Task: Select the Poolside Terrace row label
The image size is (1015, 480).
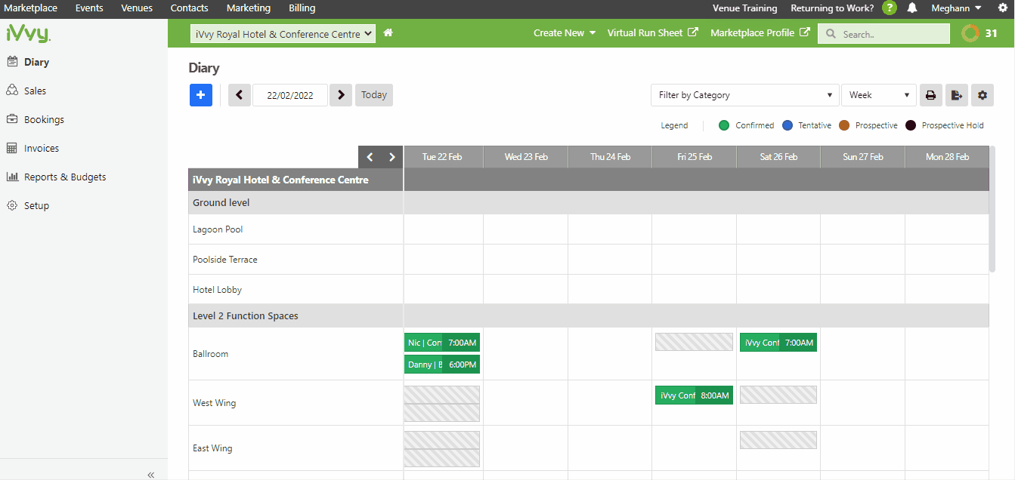Action: click(225, 260)
